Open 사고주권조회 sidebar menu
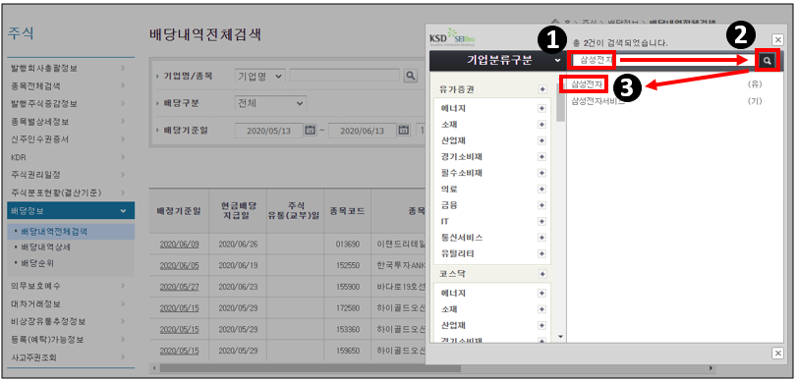 [71, 357]
